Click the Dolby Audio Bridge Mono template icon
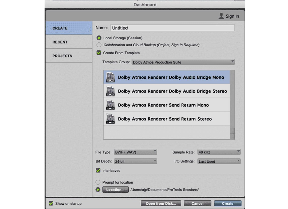This screenshot has width=288, height=209. (x=110, y=77)
